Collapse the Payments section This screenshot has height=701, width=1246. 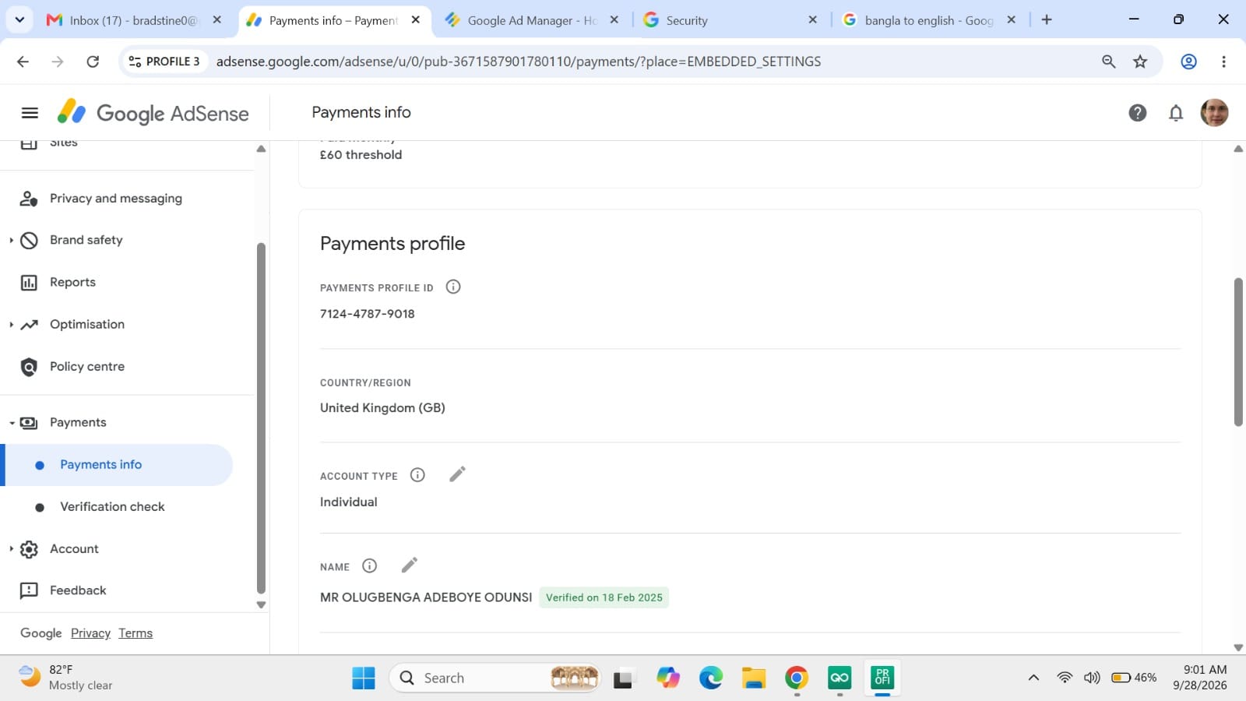pyautogui.click(x=12, y=423)
